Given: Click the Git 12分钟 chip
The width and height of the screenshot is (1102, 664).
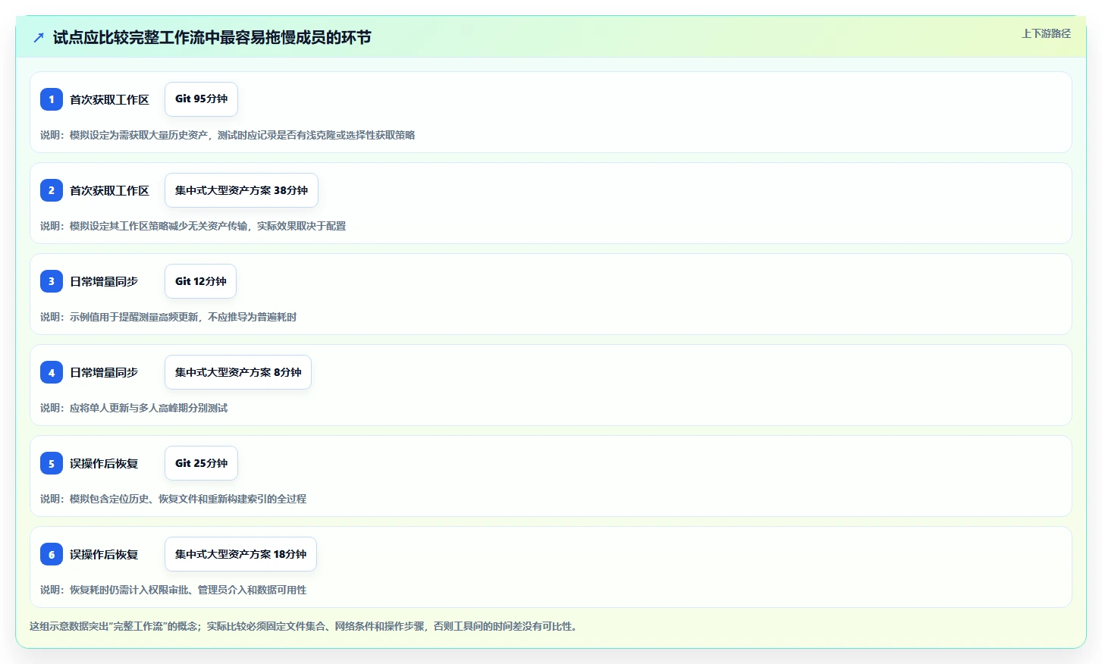Looking at the screenshot, I should [x=200, y=281].
